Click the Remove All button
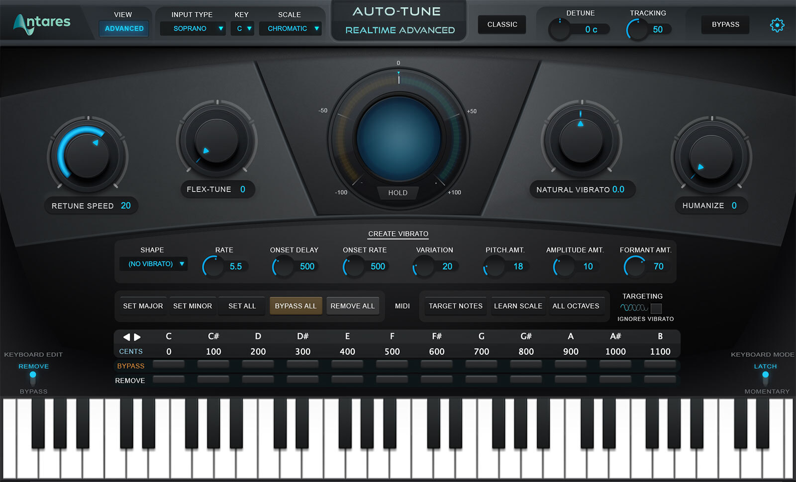Screen dimensions: 796x482 pos(352,306)
